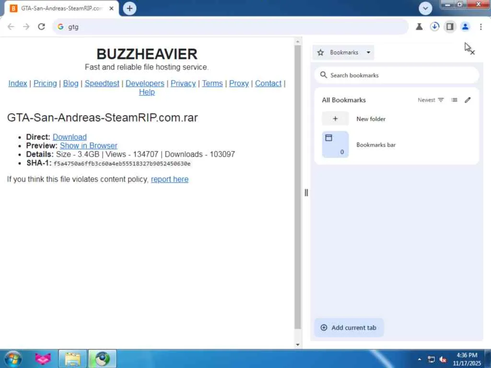Image resolution: width=491 pixels, height=368 pixels.
Task: Open the Blog link
Action: [x=71, y=83]
